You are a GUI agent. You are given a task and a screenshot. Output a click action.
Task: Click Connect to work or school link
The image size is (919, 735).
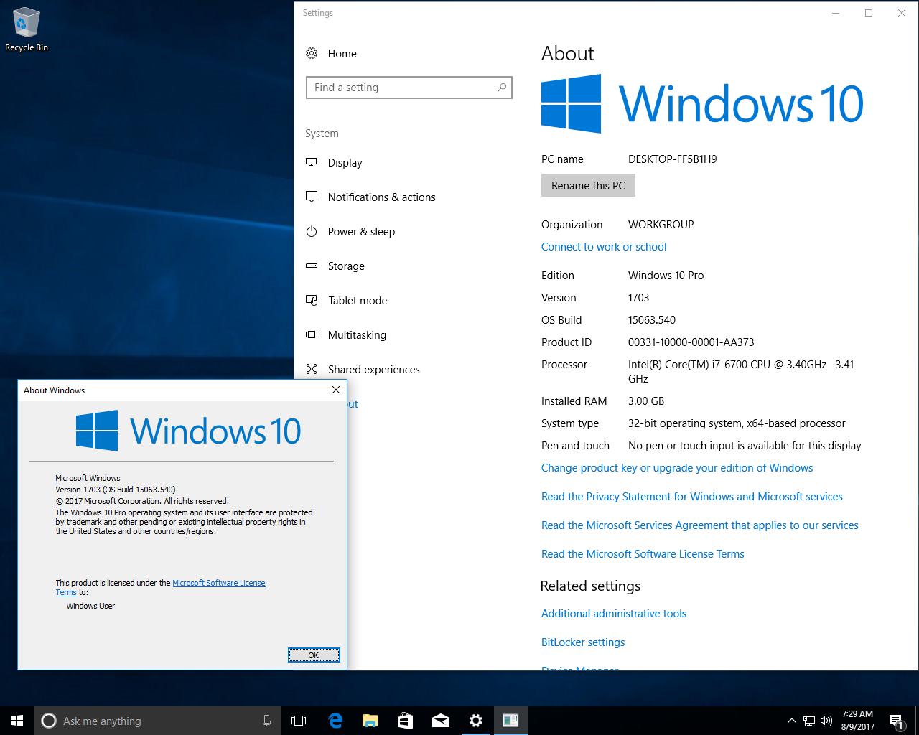604,247
